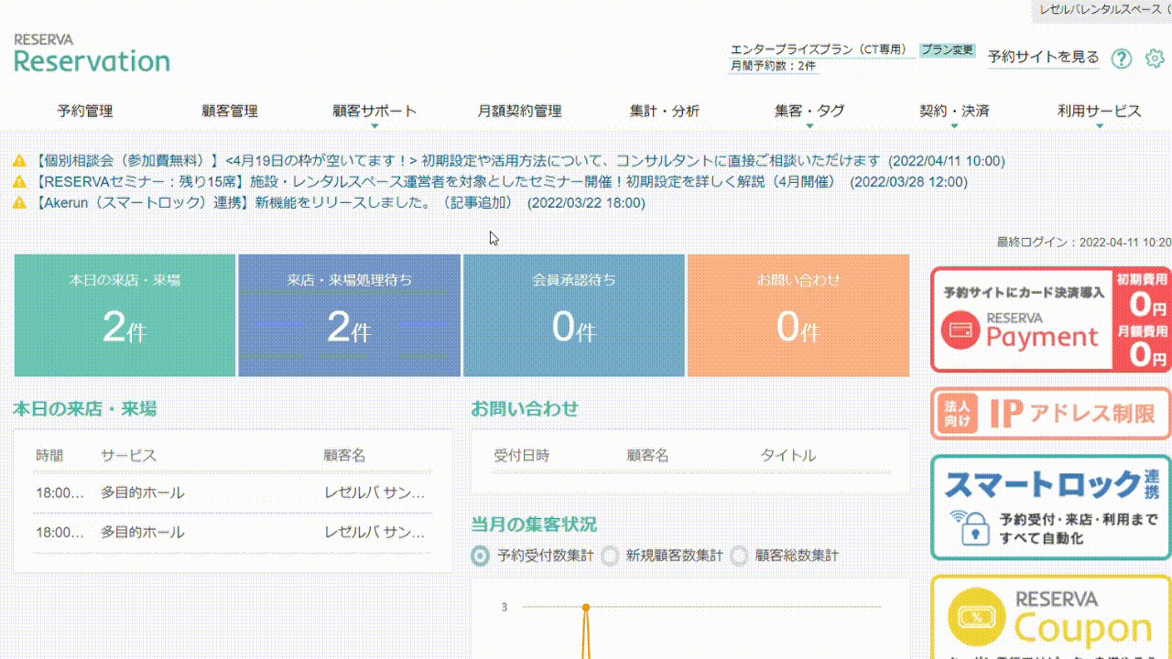Viewport: 1172px width, 659px height.
Task: Expand the 集客・タグ menu
Action: (x=809, y=112)
